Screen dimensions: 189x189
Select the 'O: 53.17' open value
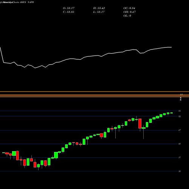point(69,8)
